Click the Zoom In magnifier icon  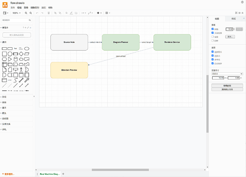pyautogui.click(x=26, y=13)
